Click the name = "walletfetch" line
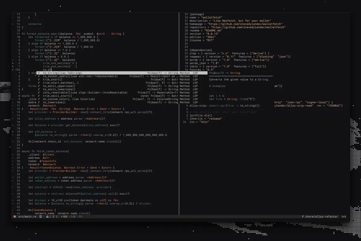This screenshot has height=241, width=361. (206, 17)
